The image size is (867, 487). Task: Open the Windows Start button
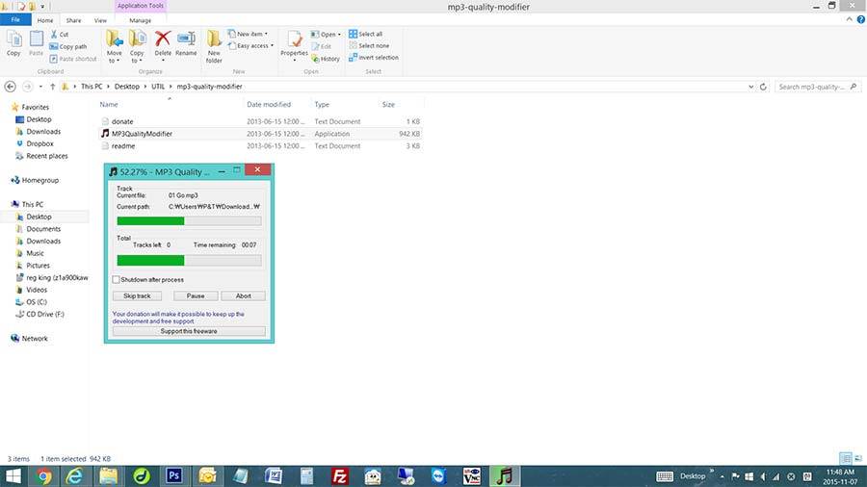tap(13, 476)
